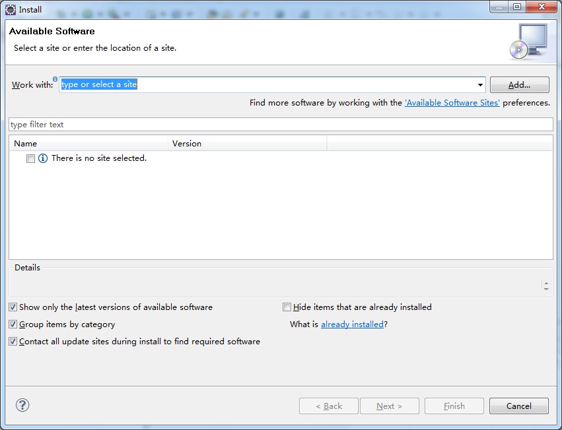
Task: Enable 'Hide items that are already installed'
Action: point(287,307)
